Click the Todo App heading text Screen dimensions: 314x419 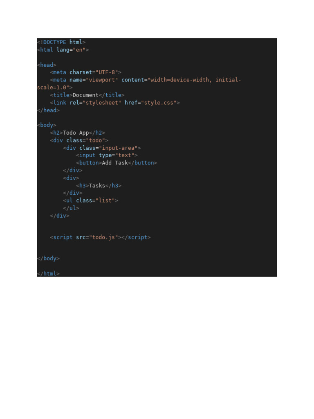pos(76,133)
